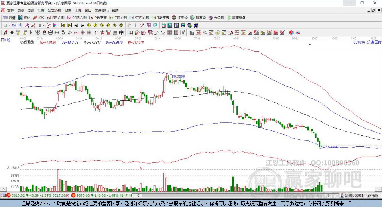Click the Up=43.0153 indicator value
Viewport: 382px width, 207px height.
(x=70, y=42)
